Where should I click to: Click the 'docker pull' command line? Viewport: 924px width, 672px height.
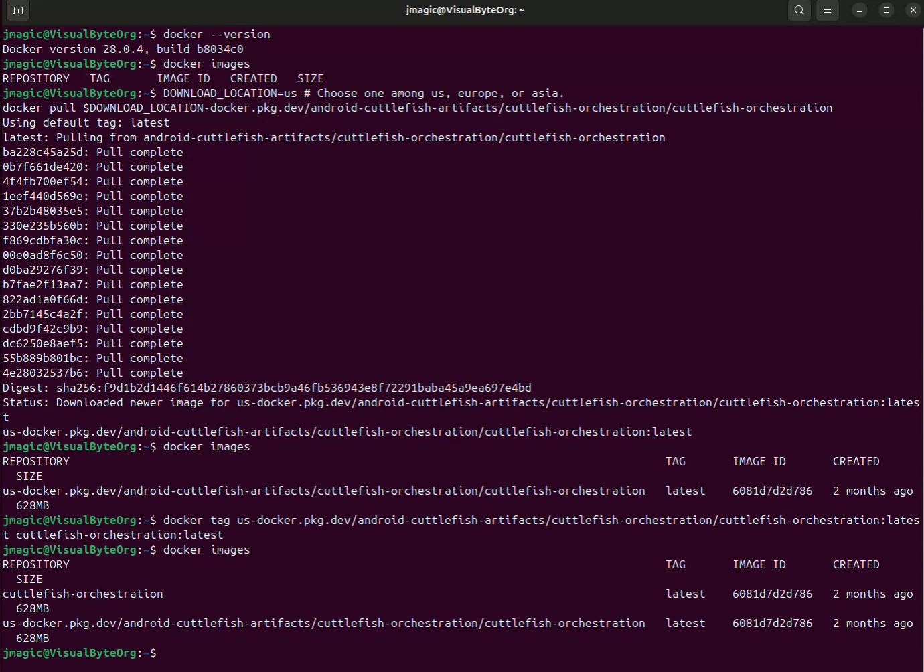tap(418, 108)
